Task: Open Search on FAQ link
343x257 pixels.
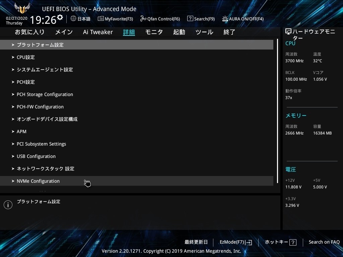Action: coord(324,242)
